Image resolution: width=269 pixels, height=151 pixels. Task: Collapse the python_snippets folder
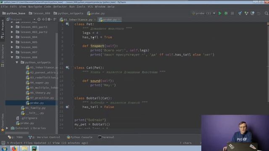coord(17,62)
